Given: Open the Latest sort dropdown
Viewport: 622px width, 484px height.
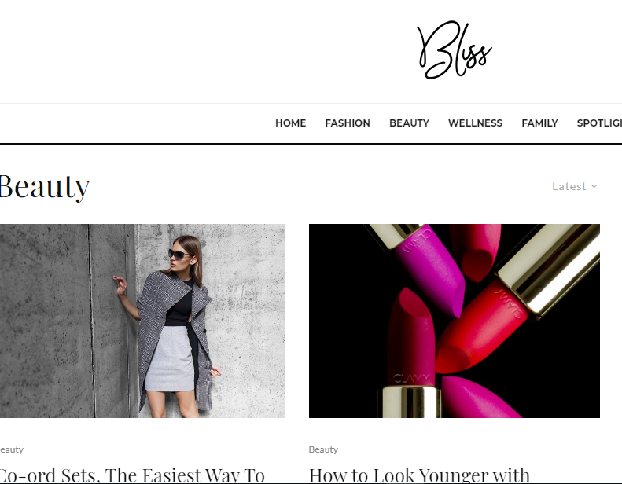Looking at the screenshot, I should pos(575,186).
